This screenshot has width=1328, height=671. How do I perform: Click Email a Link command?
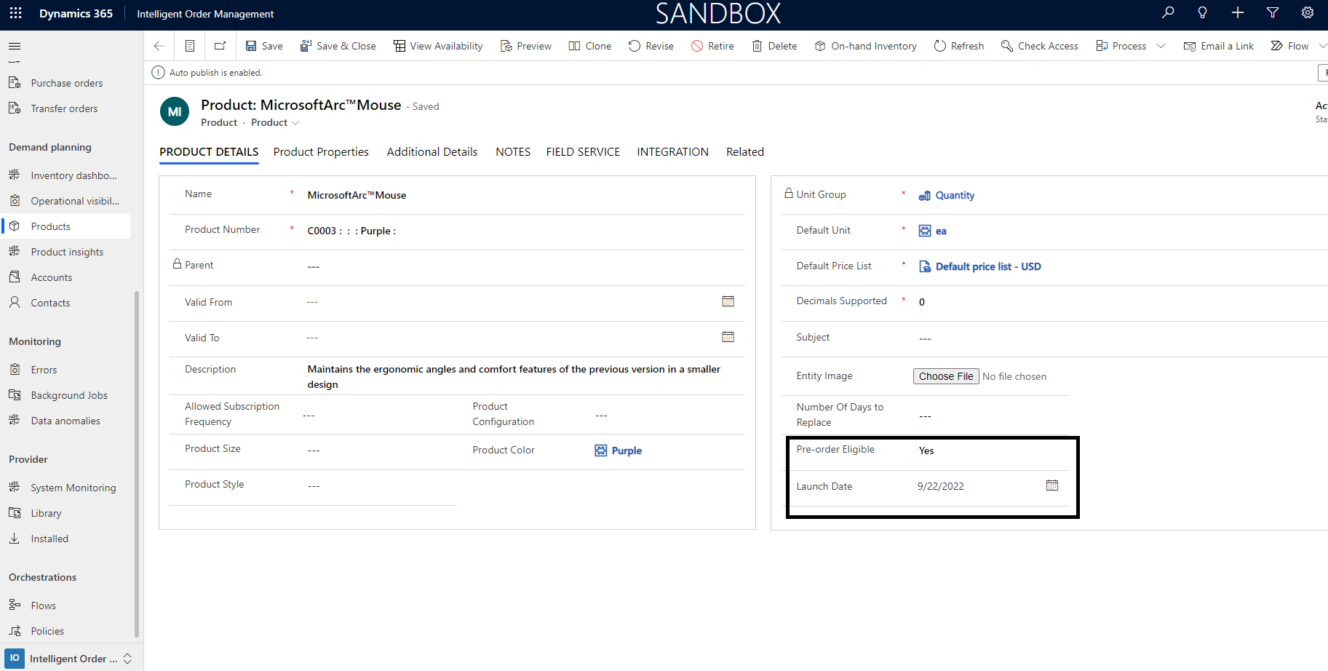click(1219, 46)
